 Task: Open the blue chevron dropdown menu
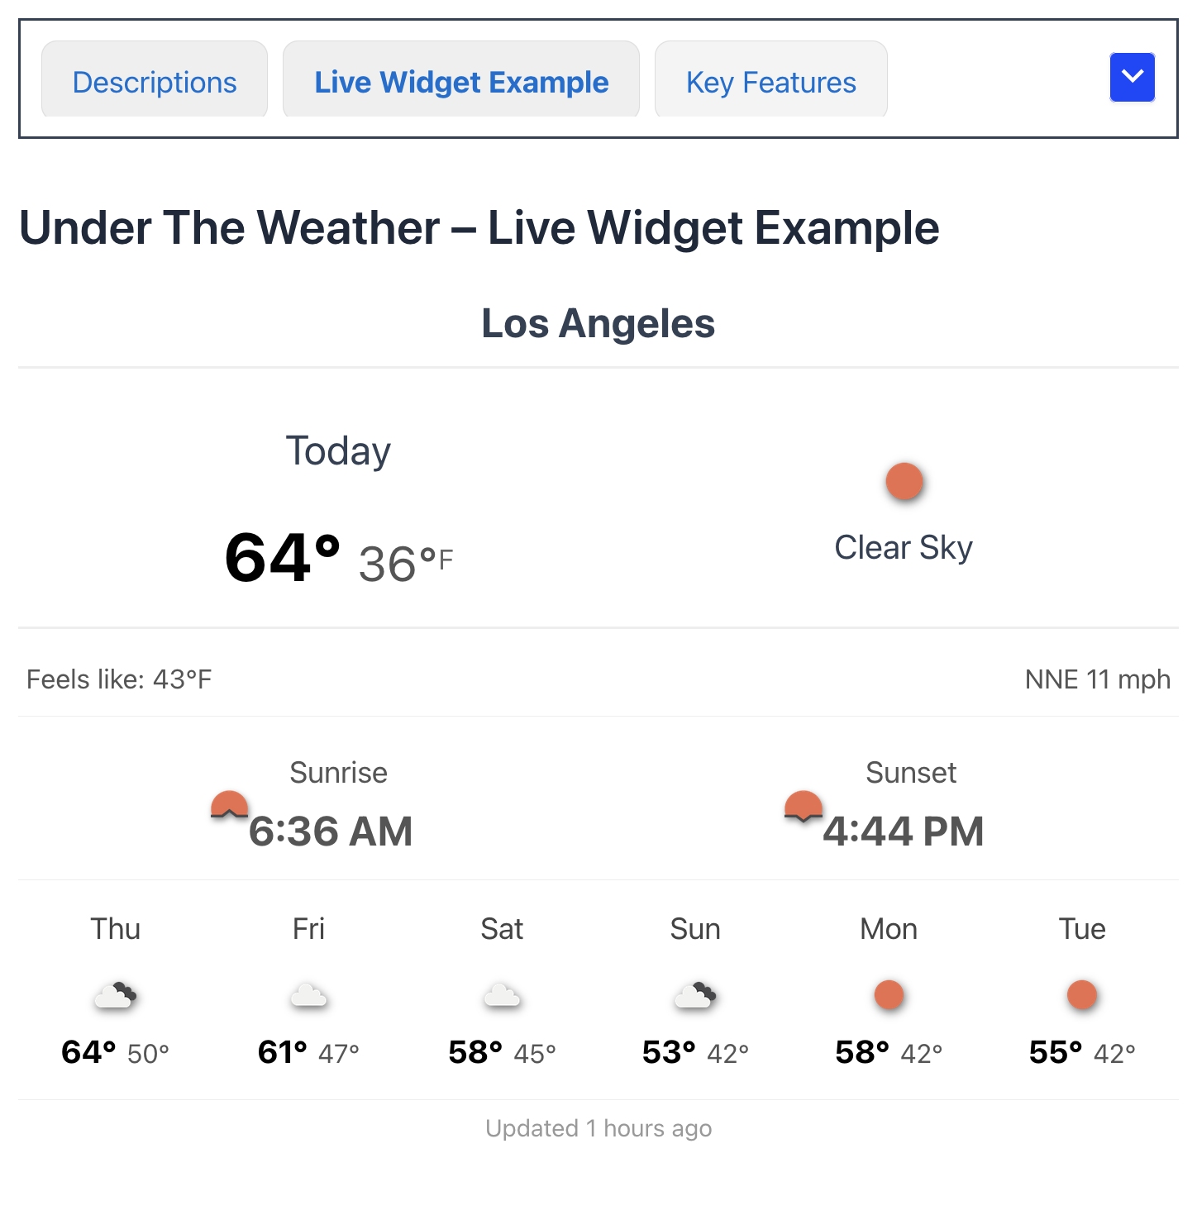coord(1133,77)
